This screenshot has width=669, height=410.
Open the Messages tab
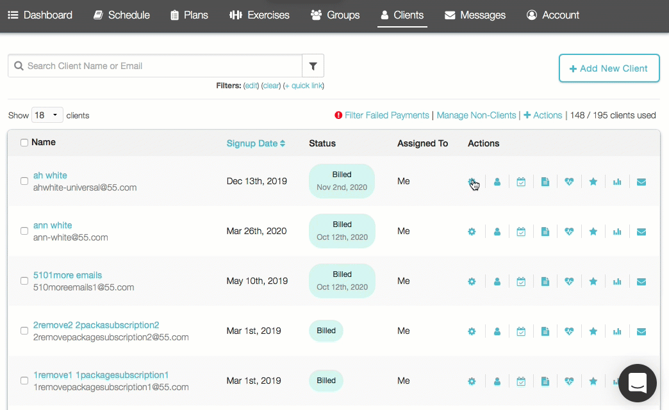coord(475,15)
